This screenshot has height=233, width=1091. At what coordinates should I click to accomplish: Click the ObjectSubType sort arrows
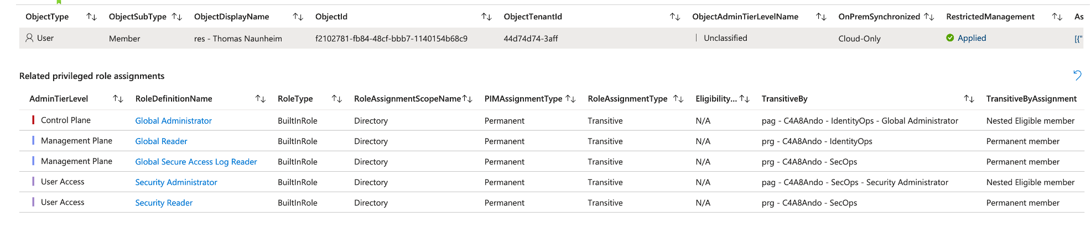point(177,17)
